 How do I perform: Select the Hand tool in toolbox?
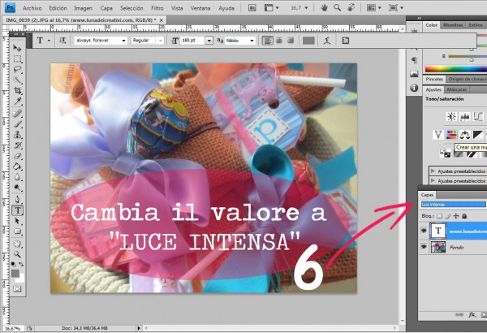tap(17, 244)
